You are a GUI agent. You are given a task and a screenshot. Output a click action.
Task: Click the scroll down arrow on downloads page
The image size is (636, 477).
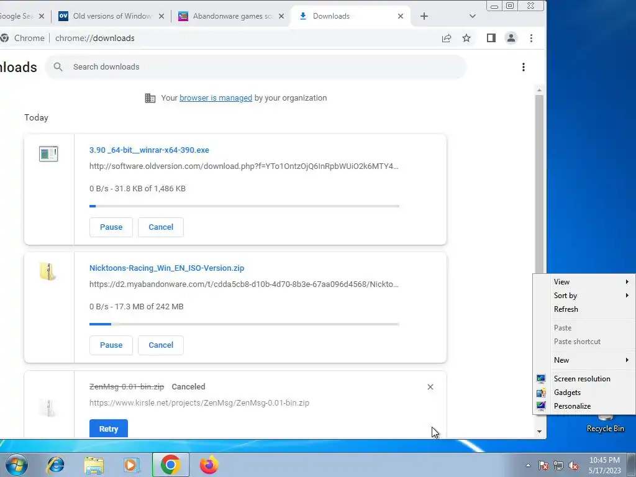539,432
